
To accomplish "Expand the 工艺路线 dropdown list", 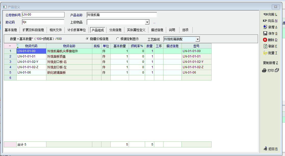I will pyautogui.click(x=198, y=39).
